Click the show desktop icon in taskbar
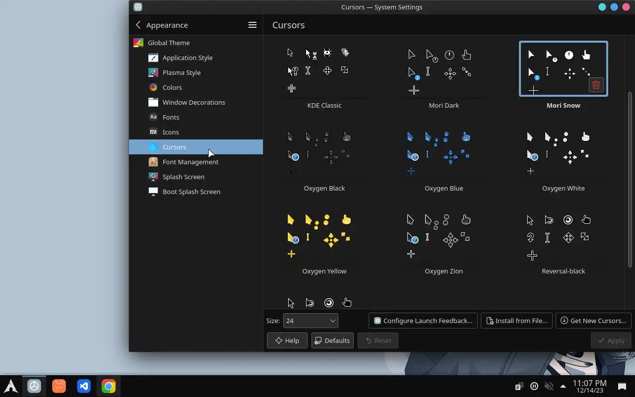Viewport: 635px width, 397px height. (x=622, y=386)
